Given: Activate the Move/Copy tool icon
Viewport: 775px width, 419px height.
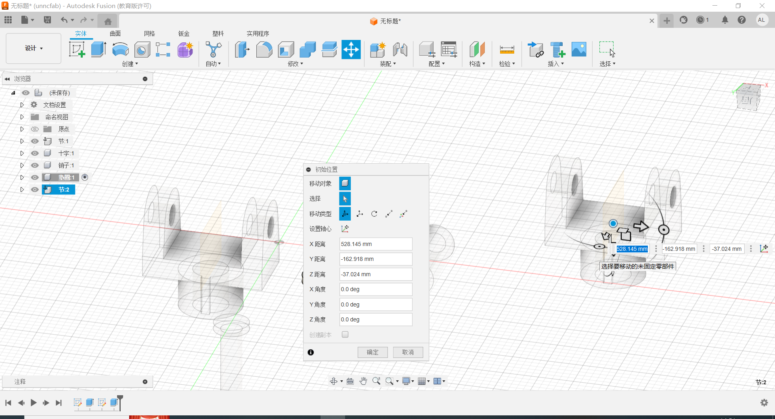Looking at the screenshot, I should point(351,50).
